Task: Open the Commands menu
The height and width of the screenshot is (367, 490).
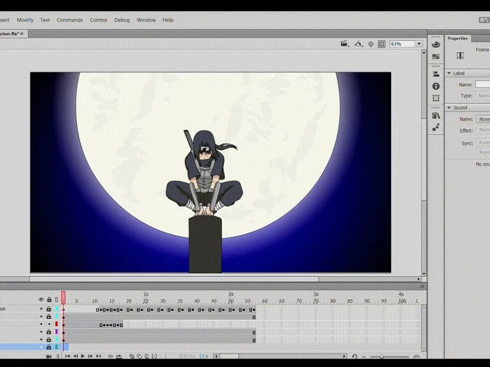Action: click(70, 20)
